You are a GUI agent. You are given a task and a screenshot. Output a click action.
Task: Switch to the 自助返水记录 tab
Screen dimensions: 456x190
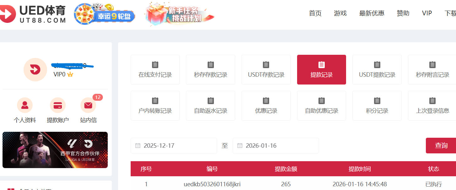[x=210, y=105]
